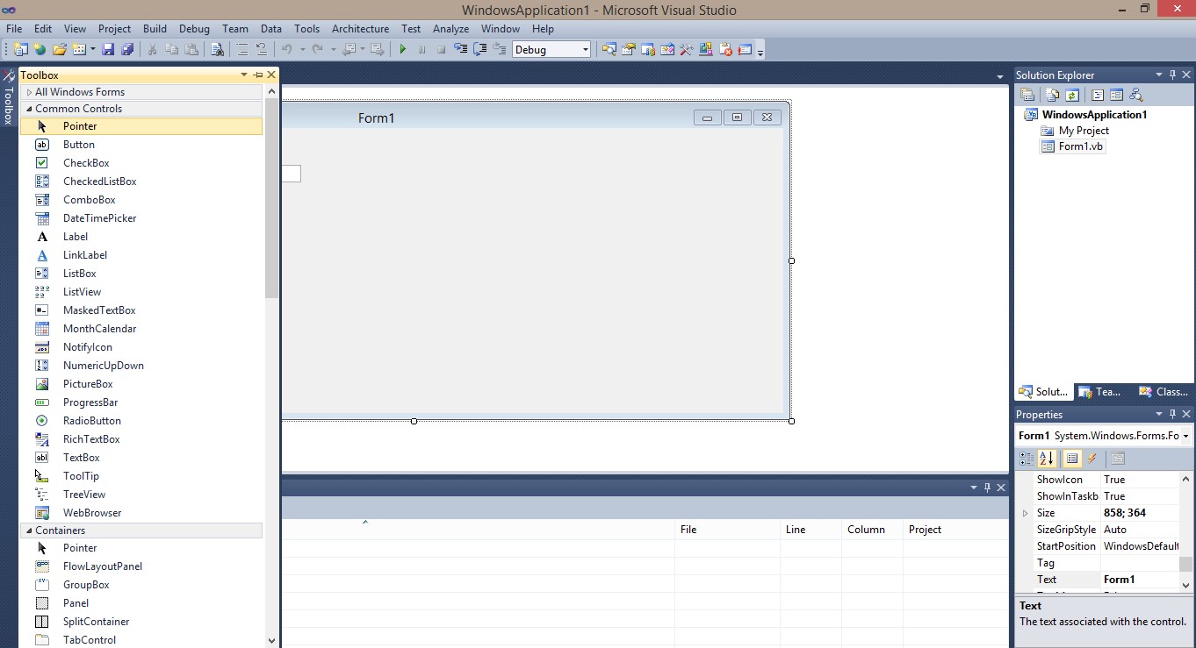The width and height of the screenshot is (1196, 648).
Task: Refresh the Solution Explorer
Action: pyautogui.click(x=1073, y=95)
